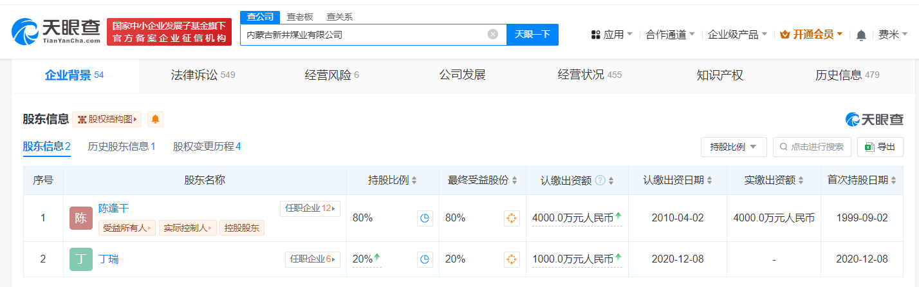
Task: Click the 点击进行搜索 shareholder search field
Action: (x=812, y=147)
